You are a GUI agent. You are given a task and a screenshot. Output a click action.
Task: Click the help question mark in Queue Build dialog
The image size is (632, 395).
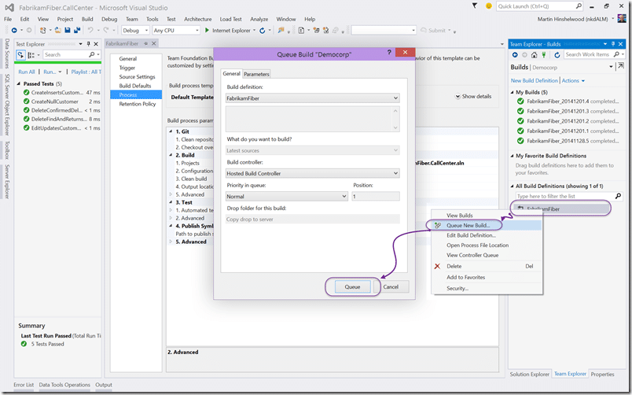pos(389,53)
